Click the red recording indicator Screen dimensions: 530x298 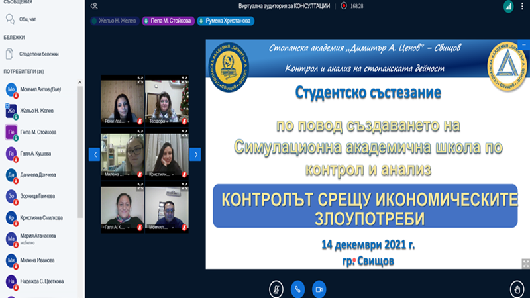[x=344, y=6]
